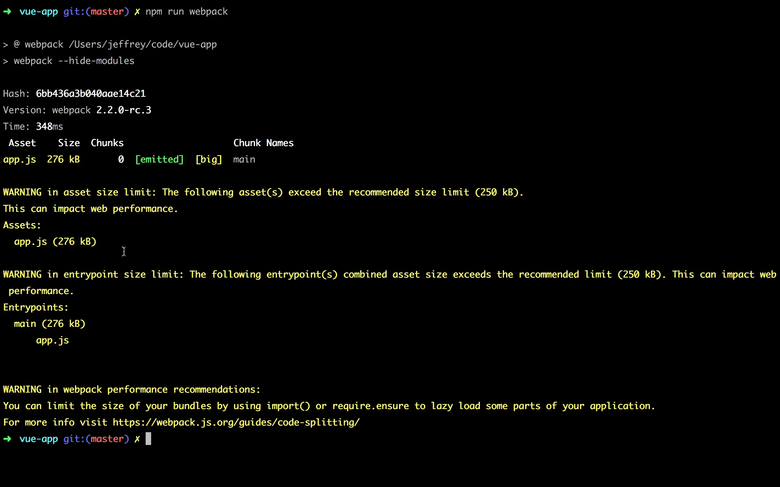Click the [emitted] status tag

tap(159, 159)
